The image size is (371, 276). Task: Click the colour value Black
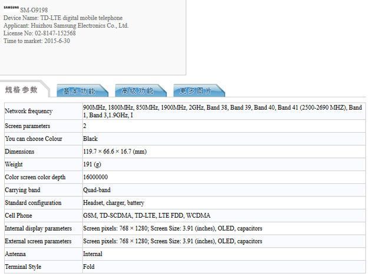pos(91,139)
